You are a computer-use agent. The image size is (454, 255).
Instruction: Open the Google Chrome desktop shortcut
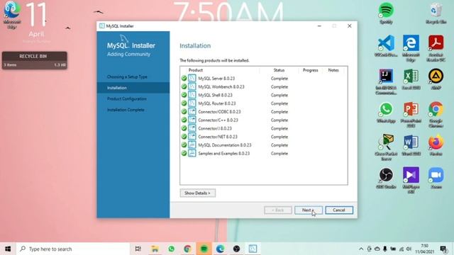coord(436,115)
